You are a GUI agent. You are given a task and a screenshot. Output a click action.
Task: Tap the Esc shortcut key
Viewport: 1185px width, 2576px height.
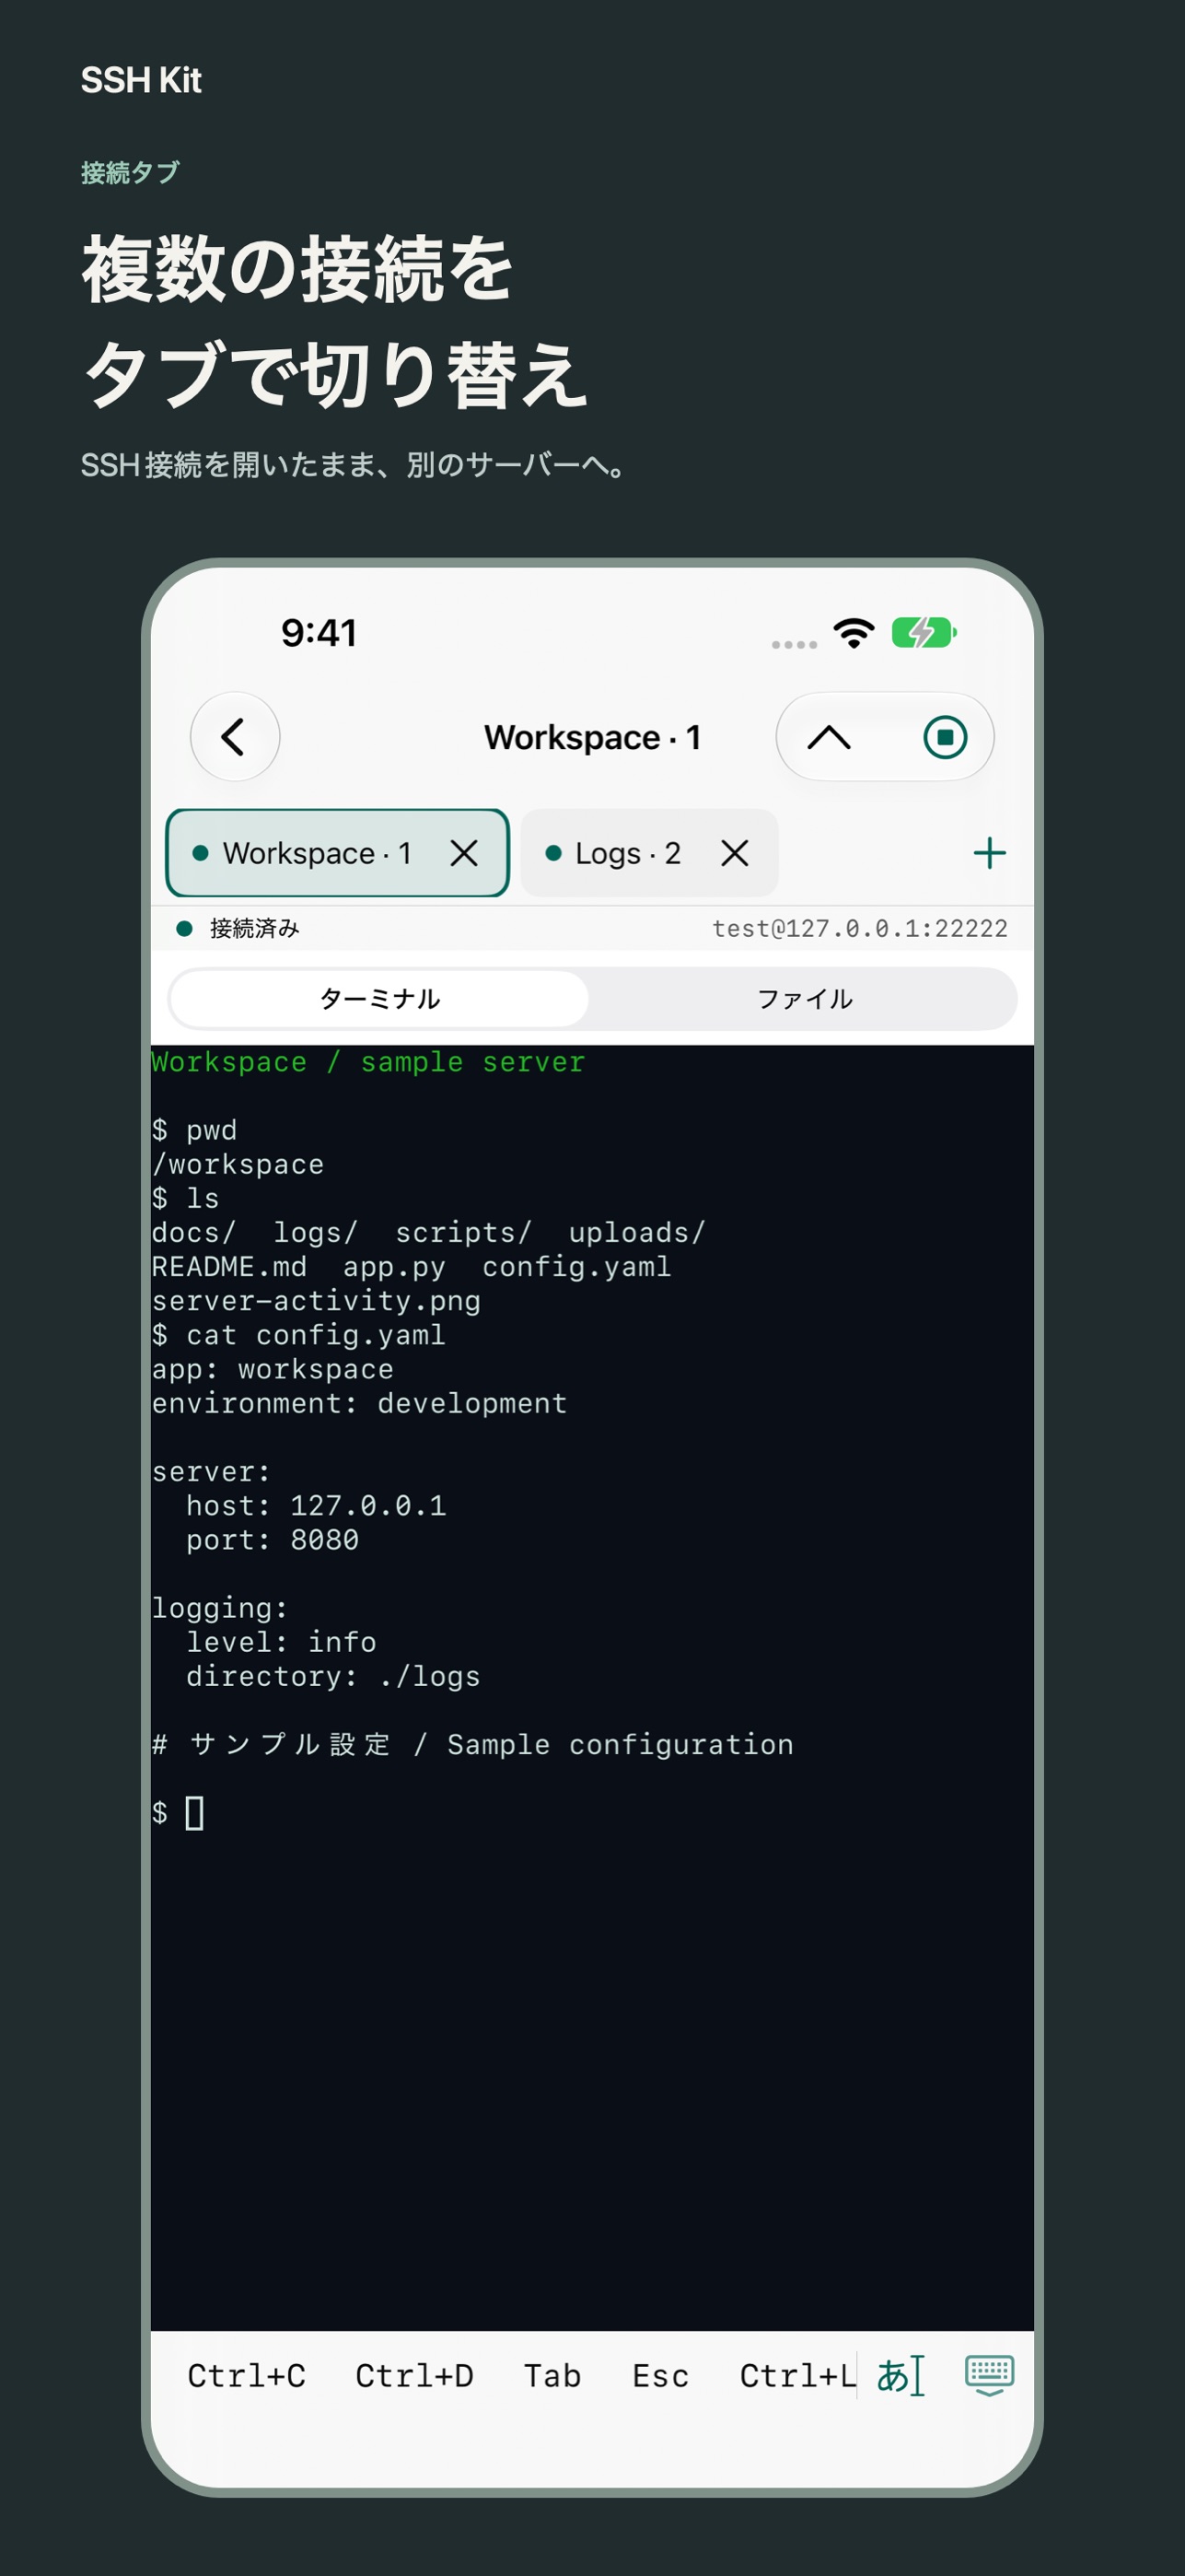660,2375
